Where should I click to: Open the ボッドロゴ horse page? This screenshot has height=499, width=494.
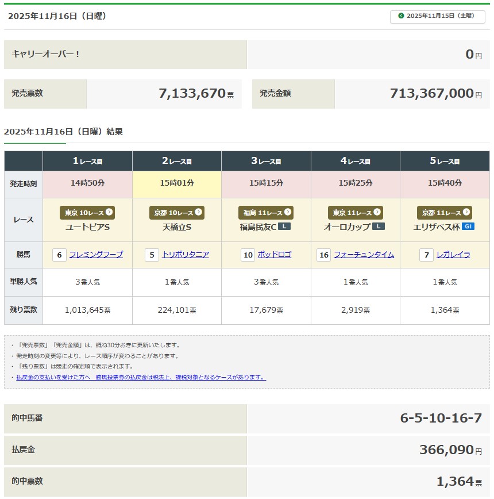(x=274, y=255)
